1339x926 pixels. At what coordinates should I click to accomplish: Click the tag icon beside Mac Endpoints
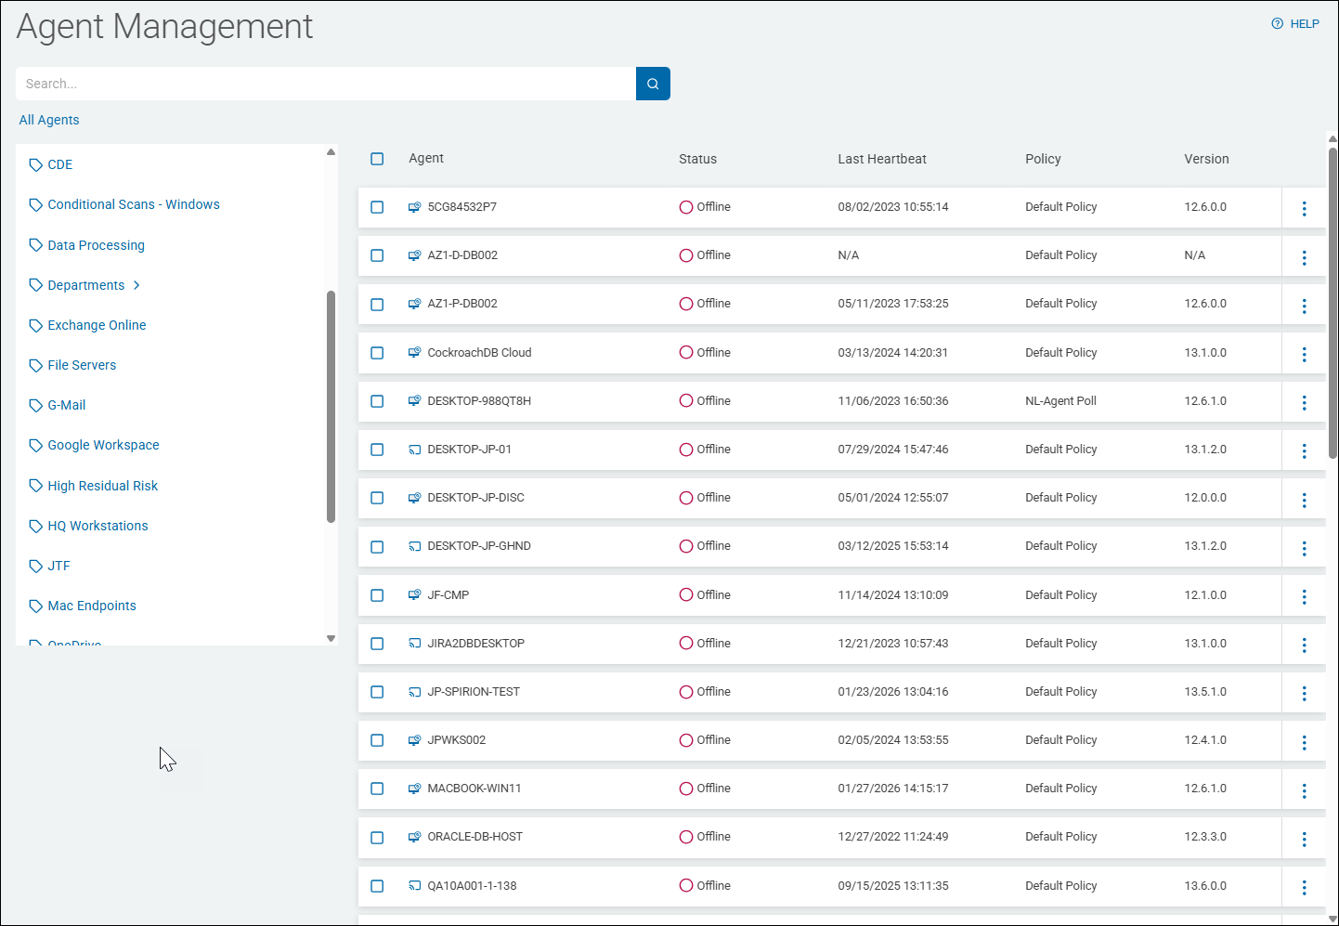click(x=36, y=606)
